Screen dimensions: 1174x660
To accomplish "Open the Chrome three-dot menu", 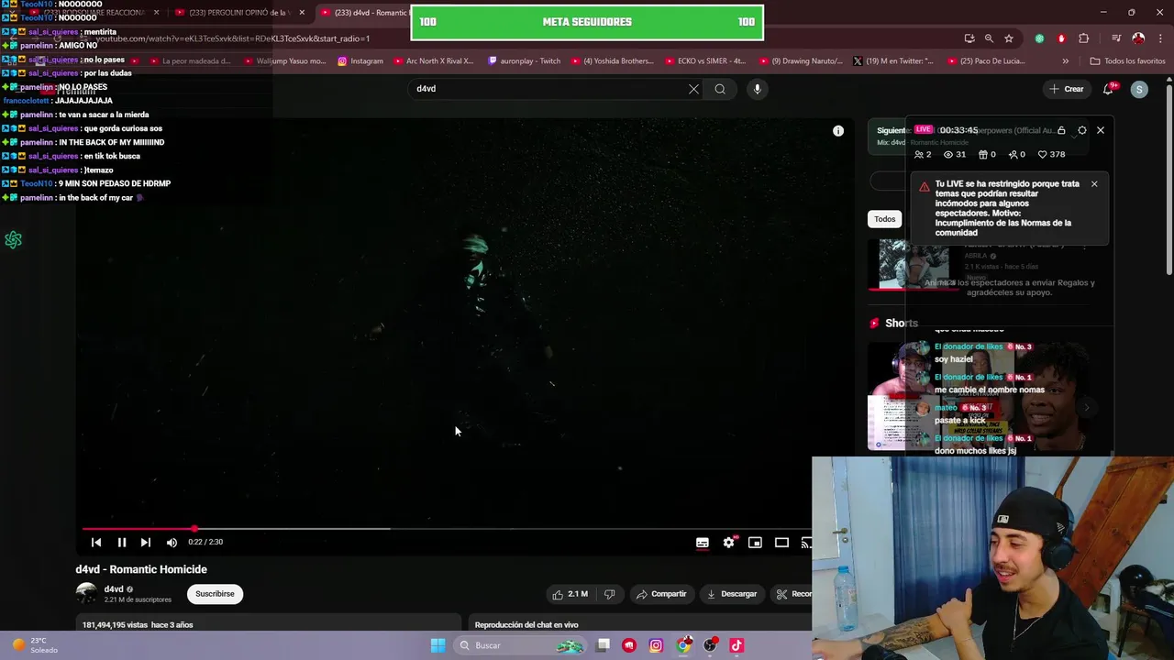I will click(1159, 38).
